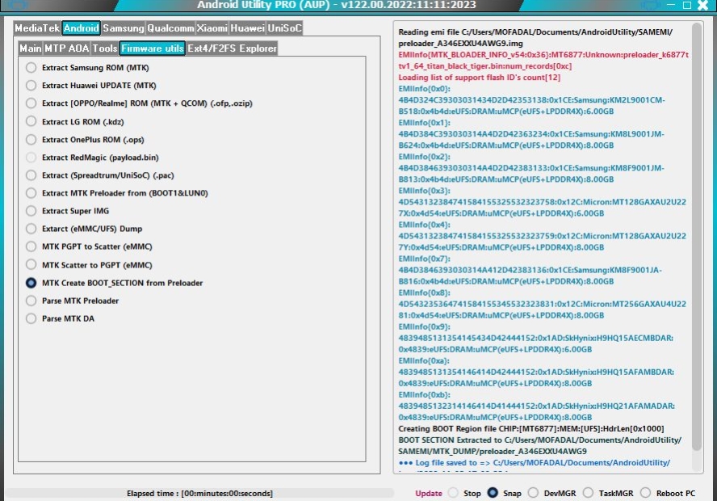Click the 'Reading emi file' log line

(x=535, y=37)
